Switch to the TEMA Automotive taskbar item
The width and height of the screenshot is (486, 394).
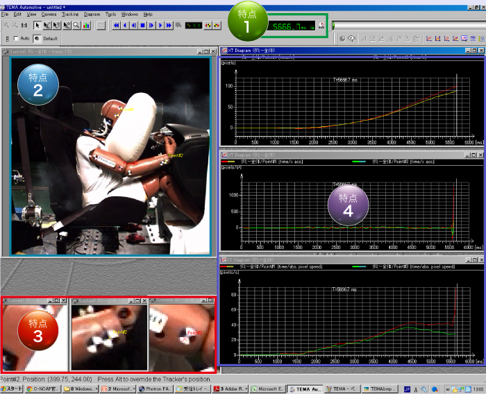pyautogui.click(x=305, y=389)
